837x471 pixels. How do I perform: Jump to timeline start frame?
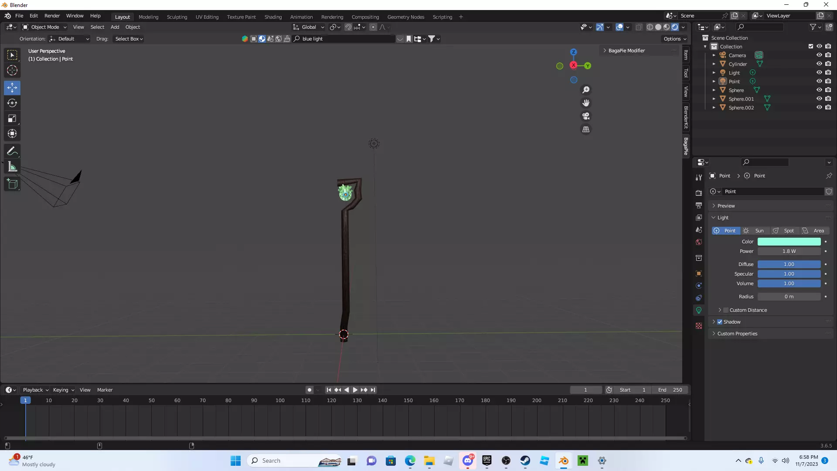[x=329, y=390]
